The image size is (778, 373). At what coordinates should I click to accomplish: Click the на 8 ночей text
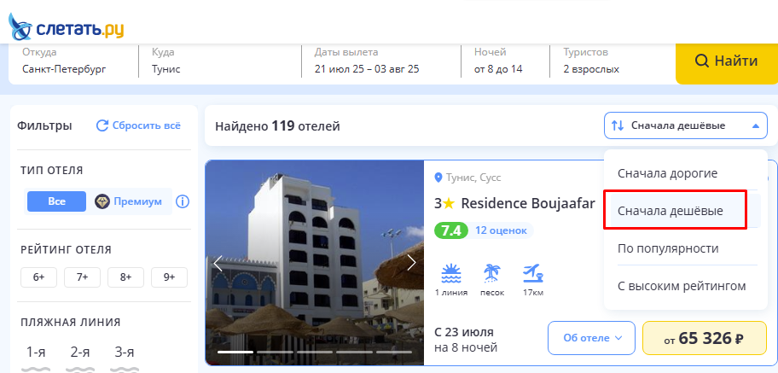(466, 347)
